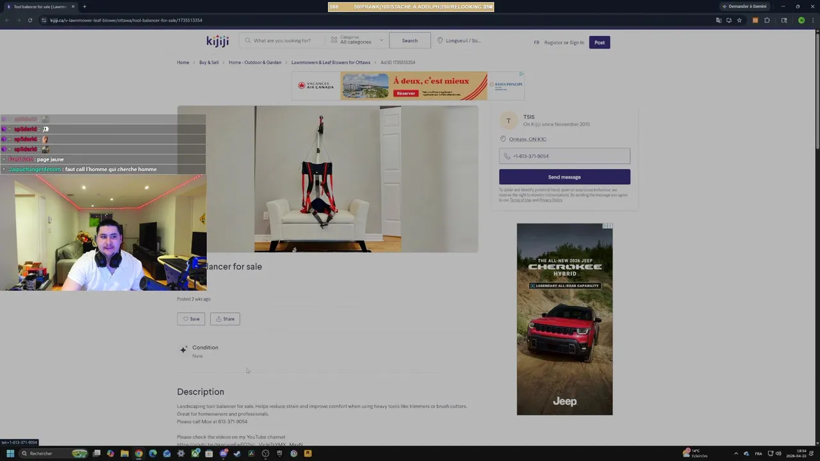Bookmark page with star icon
The image size is (820, 461).
[x=739, y=20]
